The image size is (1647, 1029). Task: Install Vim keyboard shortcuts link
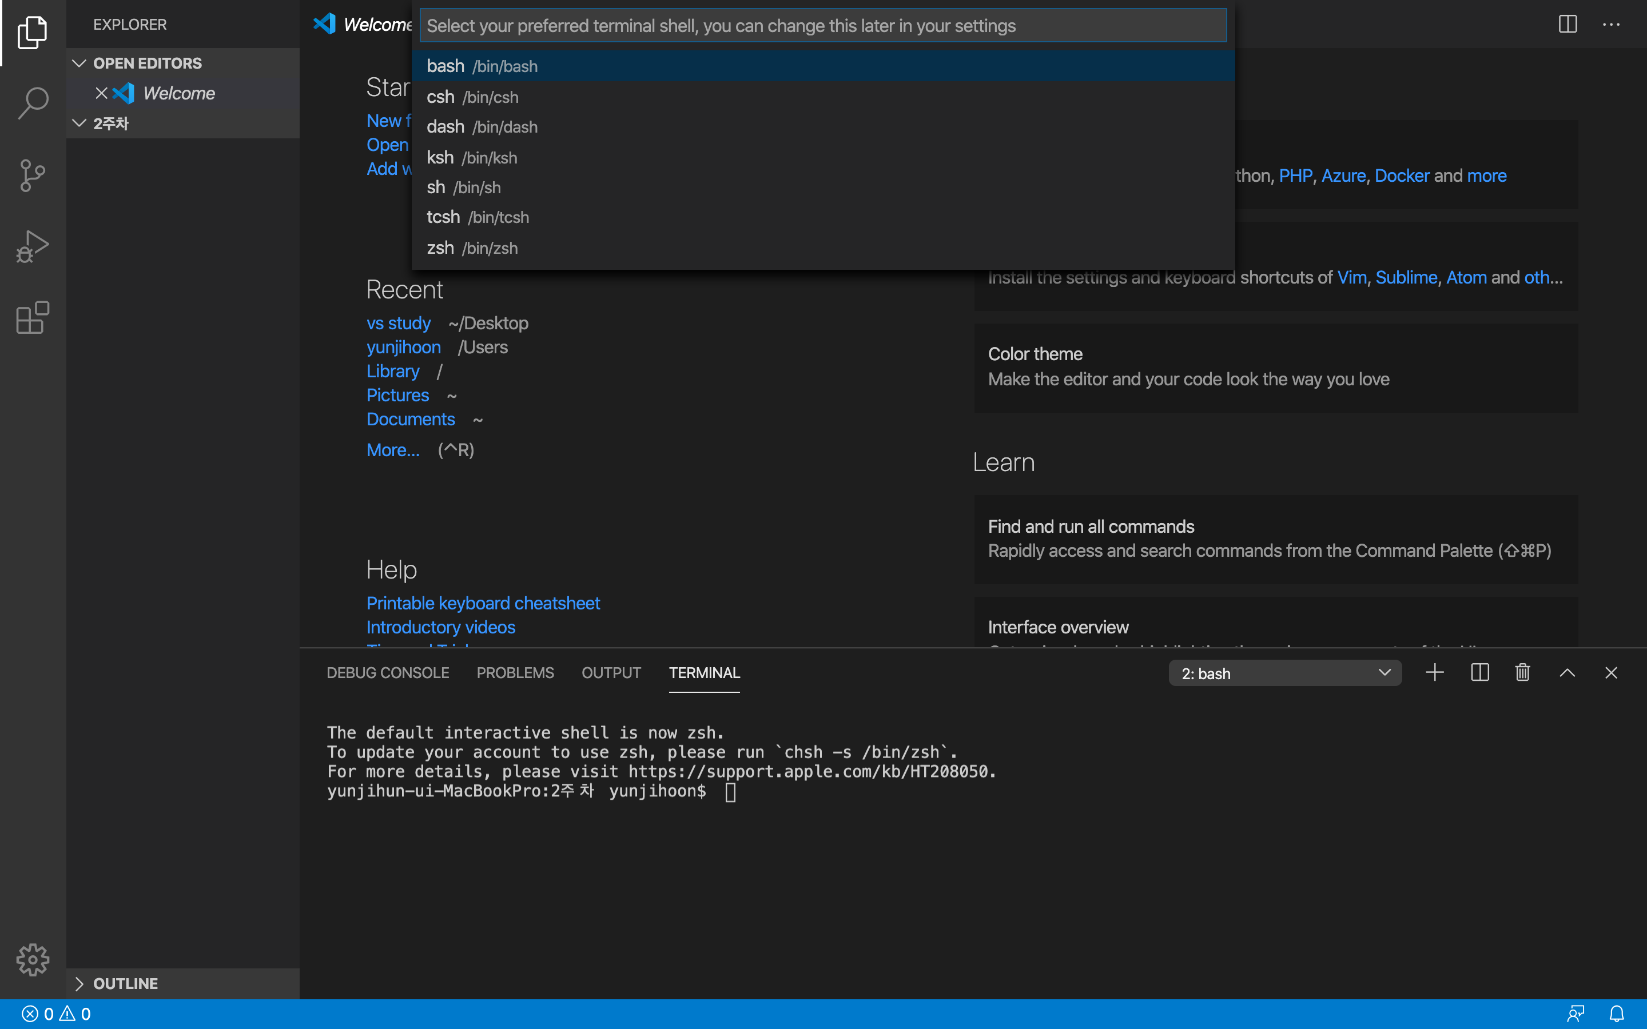1352,278
